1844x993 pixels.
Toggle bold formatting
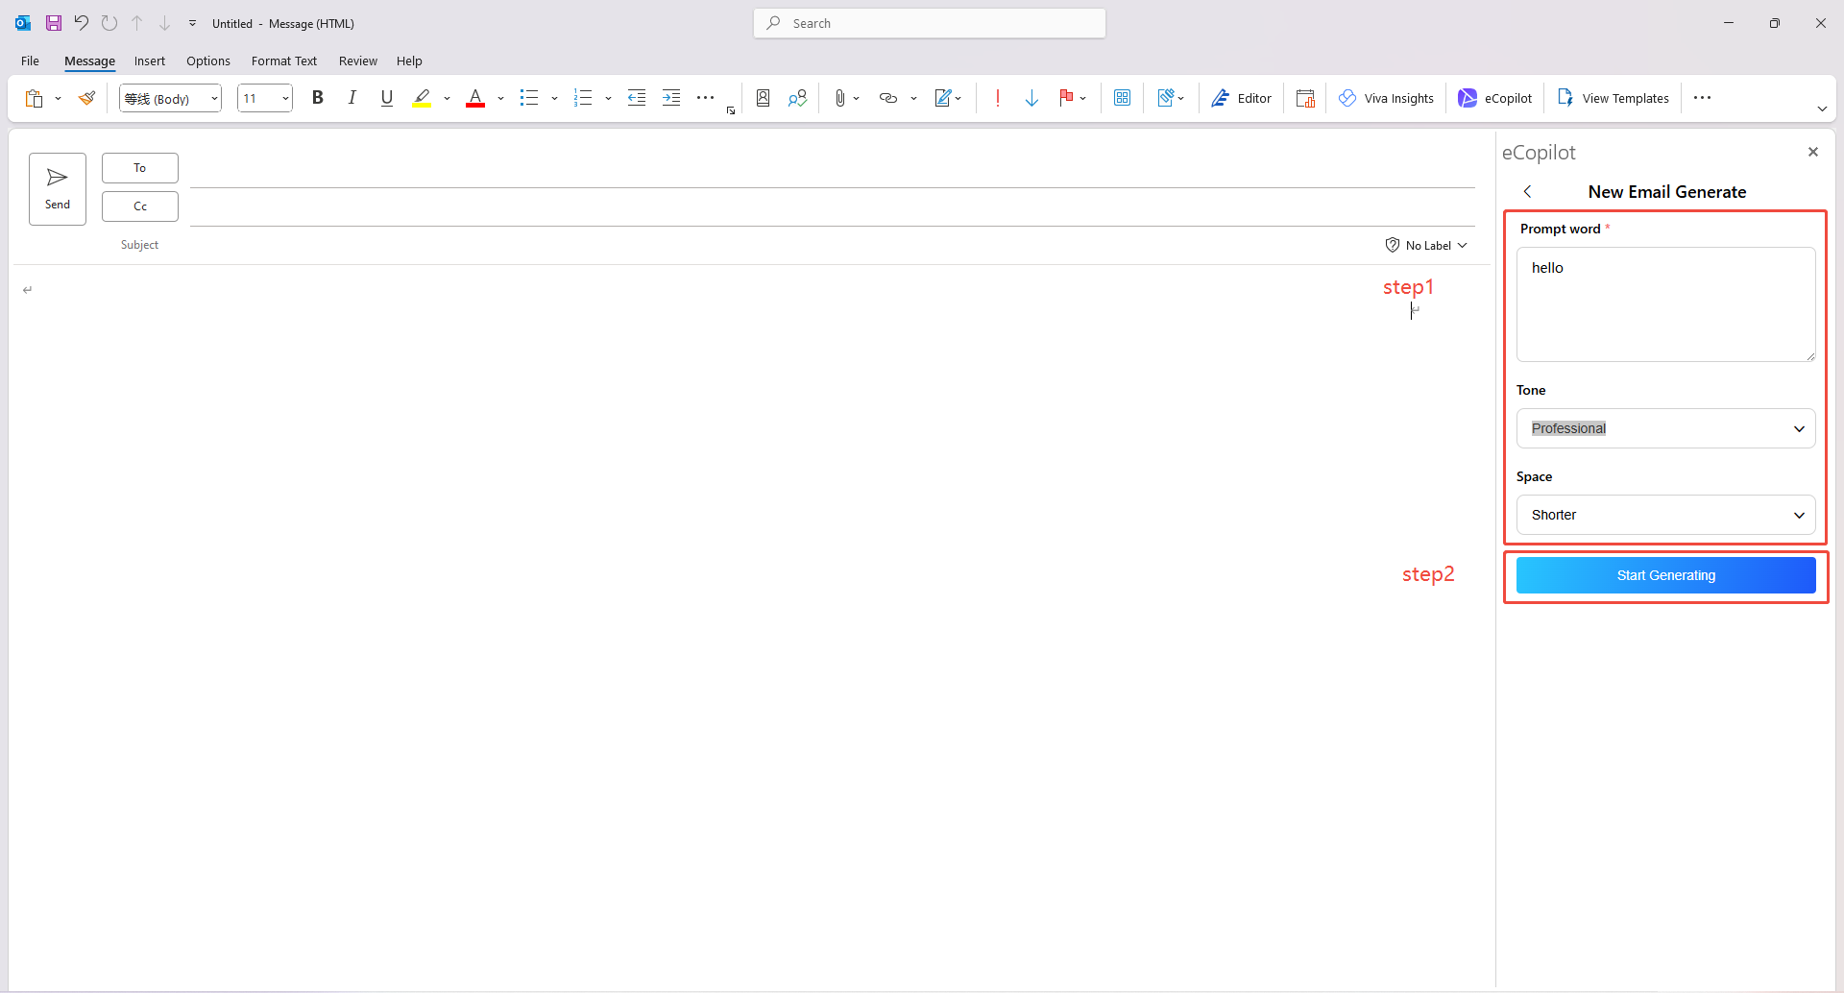click(318, 97)
